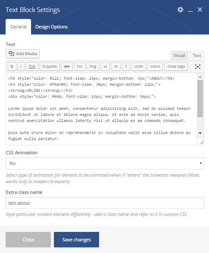This screenshot has width=209, height=253.
Task: Insert an image tag via img button
Action: pos(93,66)
